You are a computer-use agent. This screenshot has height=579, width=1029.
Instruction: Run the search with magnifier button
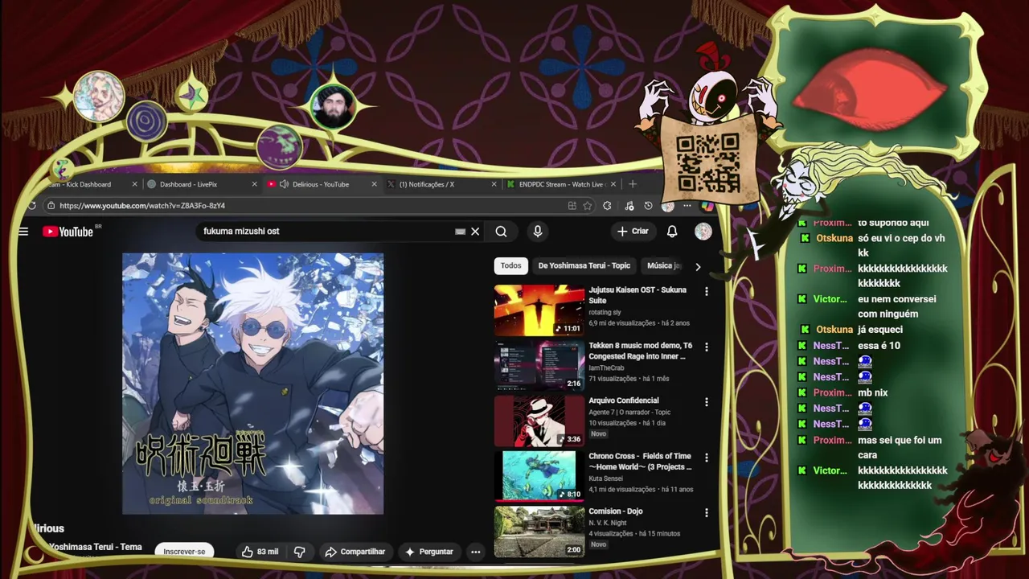tap(501, 232)
